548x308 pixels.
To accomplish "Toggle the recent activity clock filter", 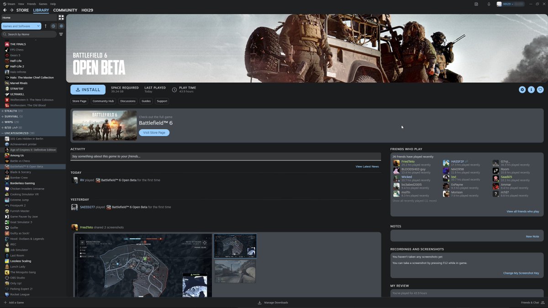I will (x=53, y=26).
